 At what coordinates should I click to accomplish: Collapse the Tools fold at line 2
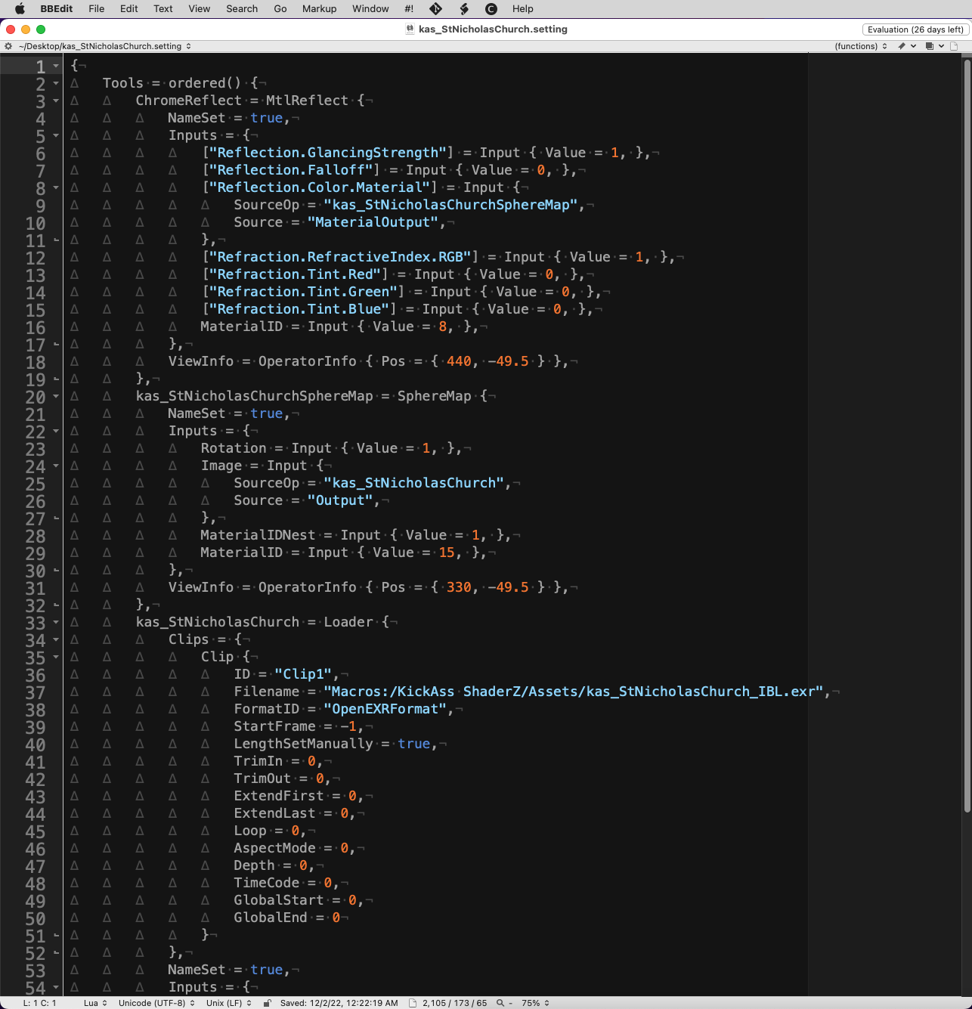click(x=56, y=84)
